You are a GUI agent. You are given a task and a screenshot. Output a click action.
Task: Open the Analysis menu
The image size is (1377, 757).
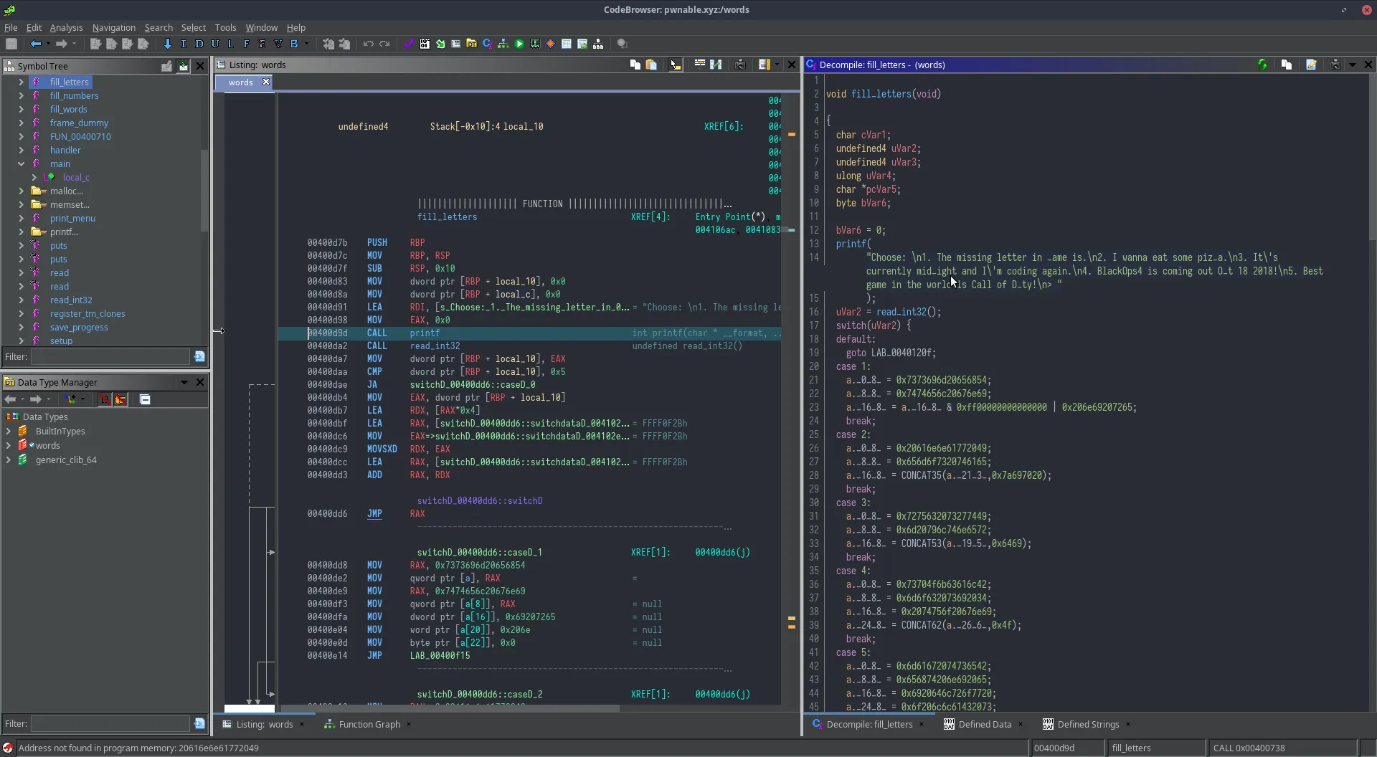point(66,27)
